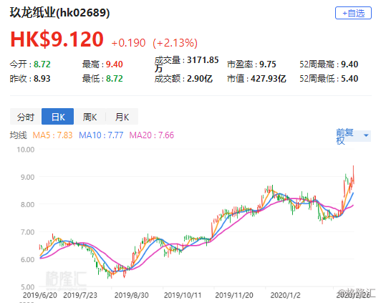Click the 8.00 y-axis label

click(27, 204)
